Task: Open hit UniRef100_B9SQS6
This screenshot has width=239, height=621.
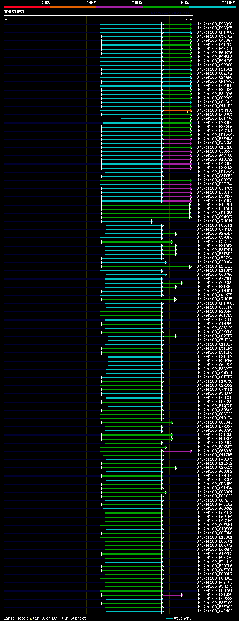Action: coord(214,24)
